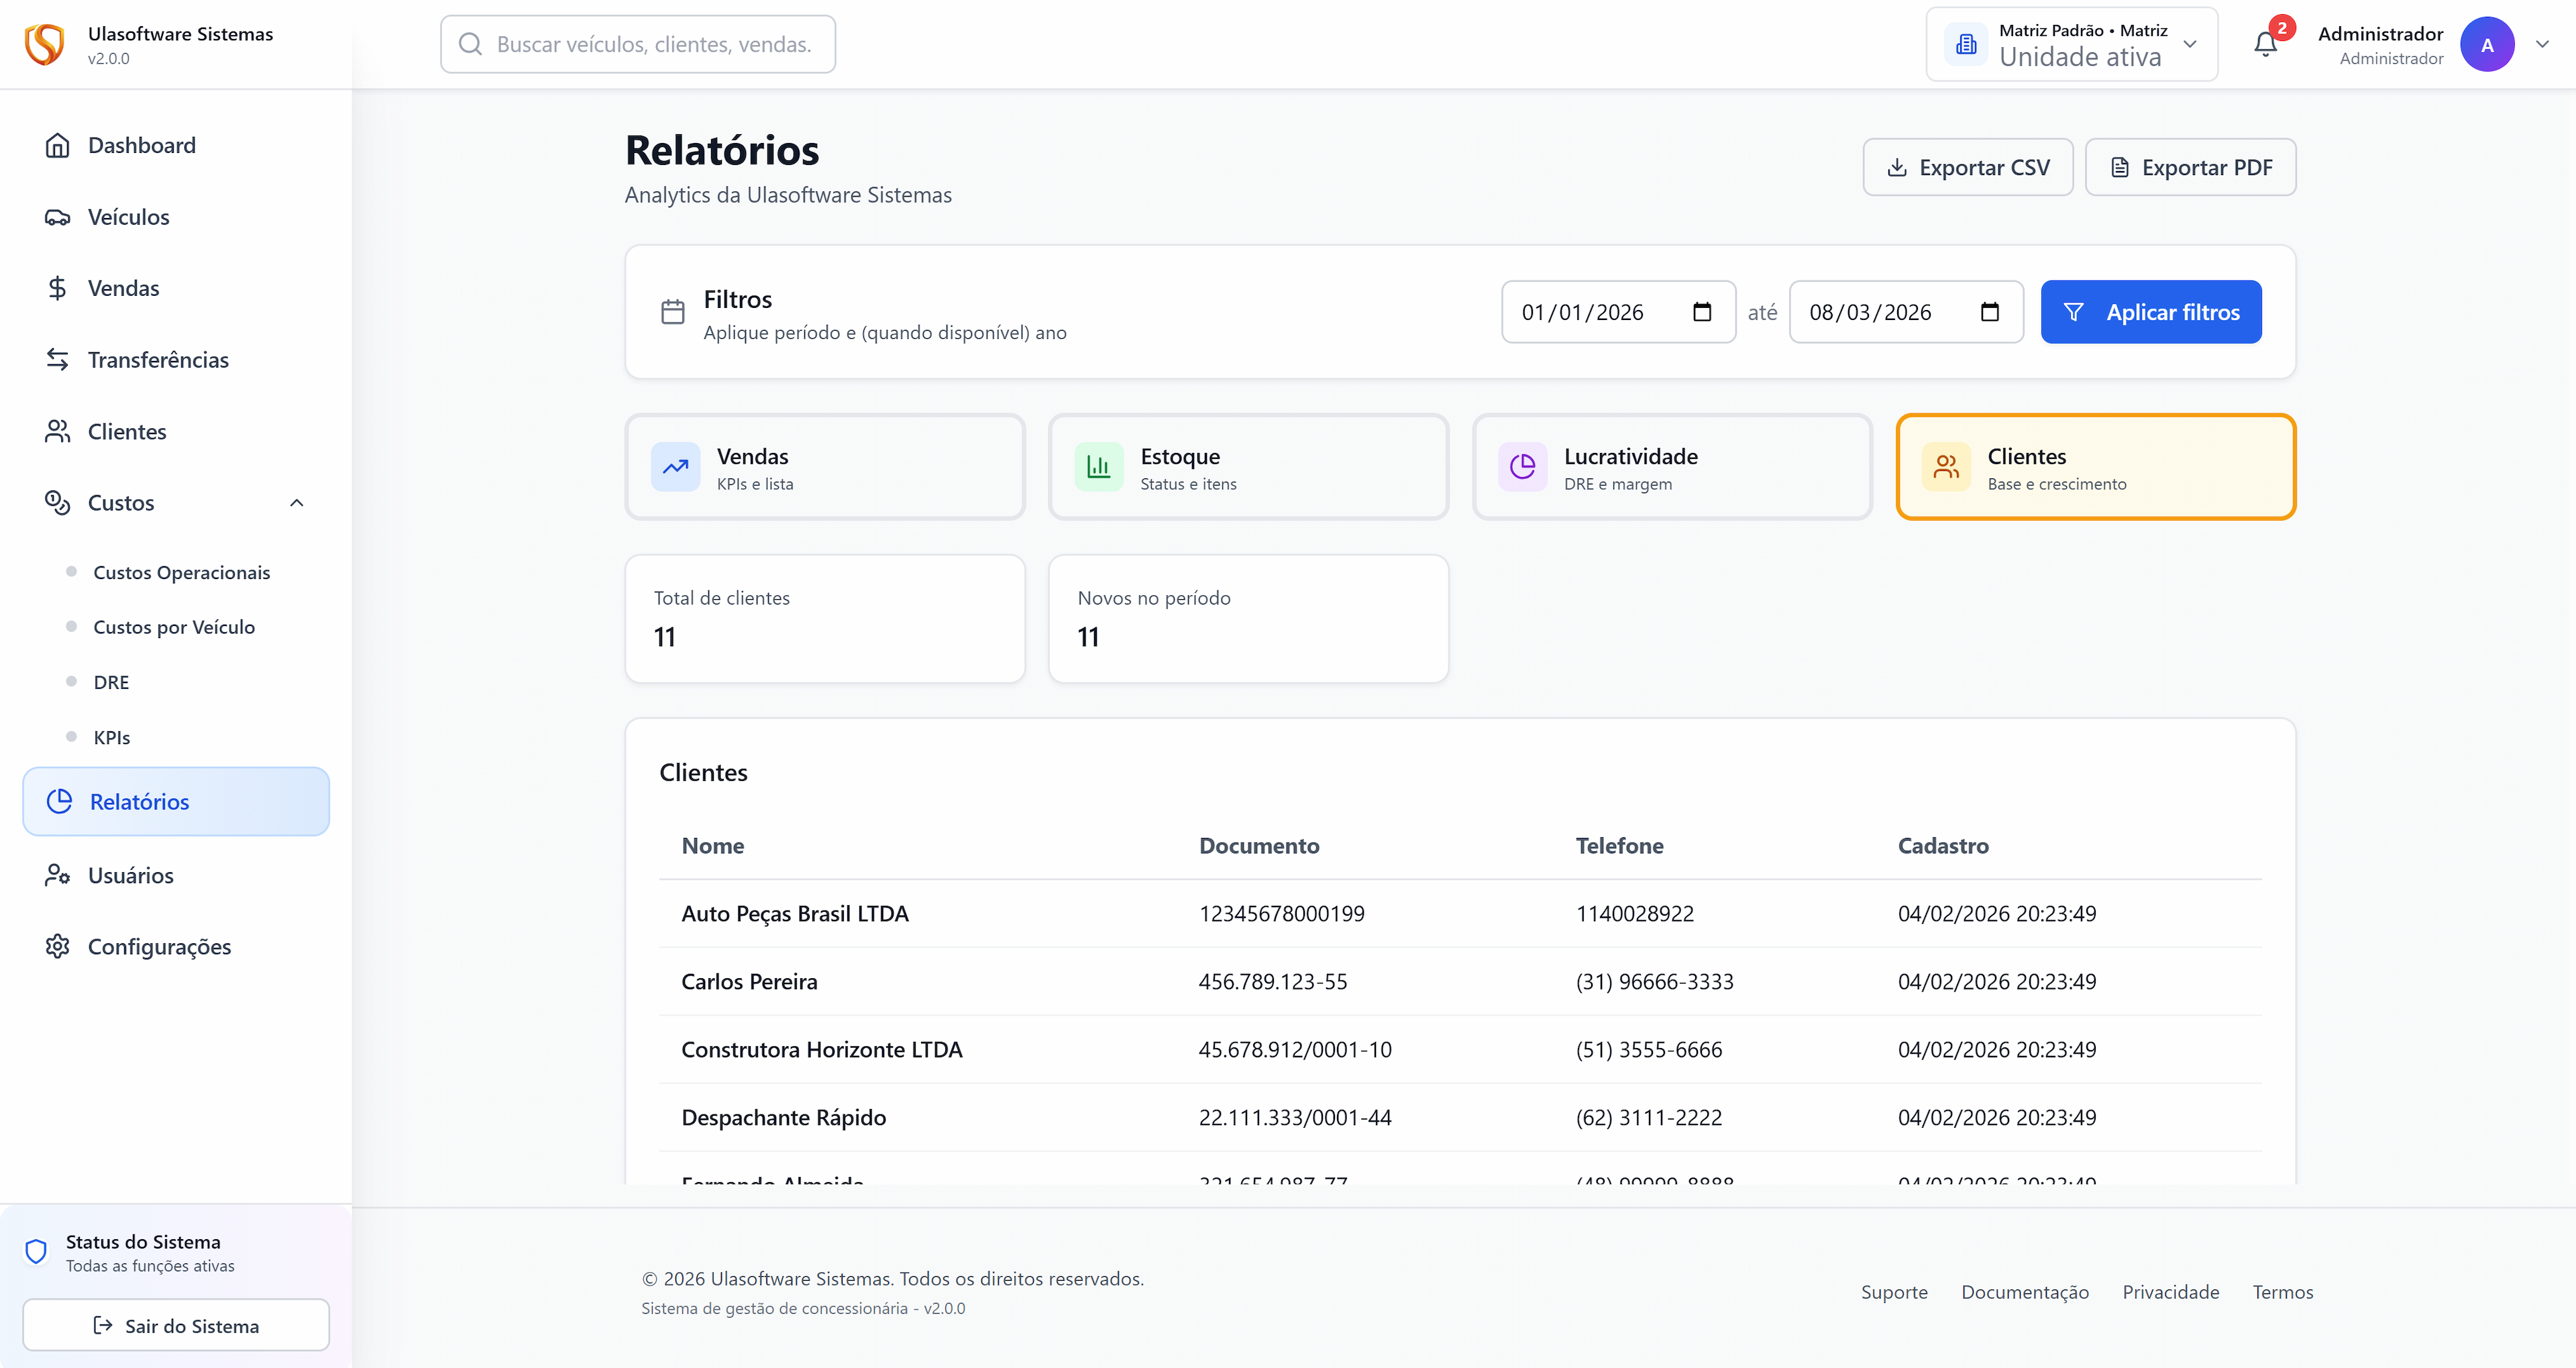The width and height of the screenshot is (2576, 1368).
Task: Open the Documentação footer link
Action: pos(2024,1292)
